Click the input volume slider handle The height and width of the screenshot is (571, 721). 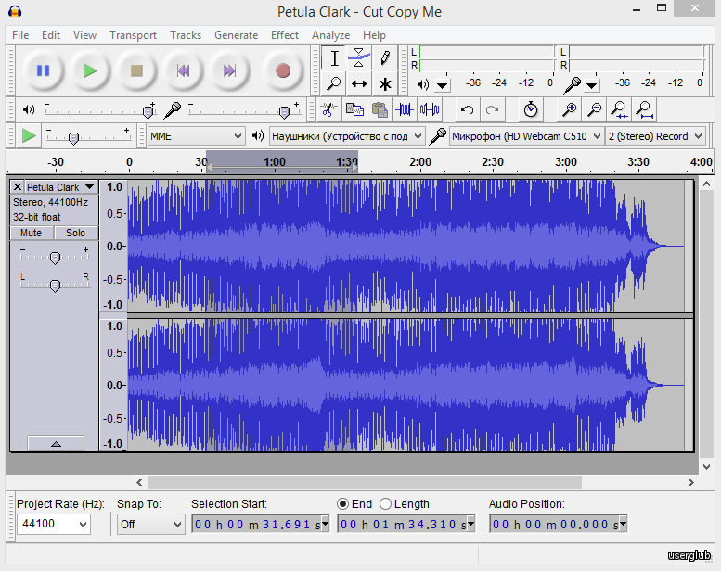coord(284,111)
